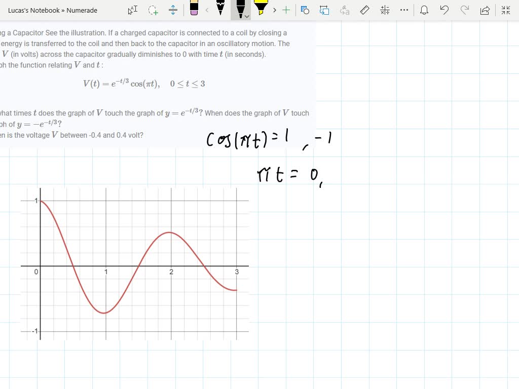
Task: Click the red voltage graph image
Action: tap(134, 263)
